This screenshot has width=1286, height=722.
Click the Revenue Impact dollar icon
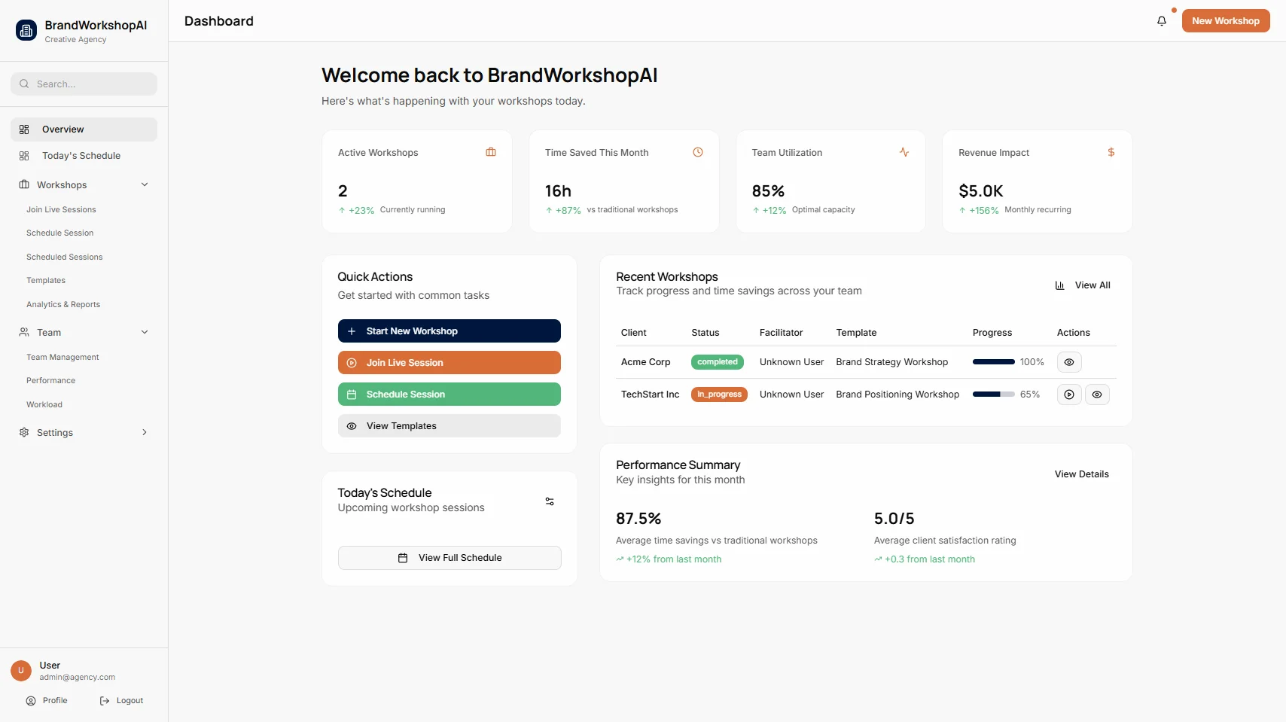1111,152
